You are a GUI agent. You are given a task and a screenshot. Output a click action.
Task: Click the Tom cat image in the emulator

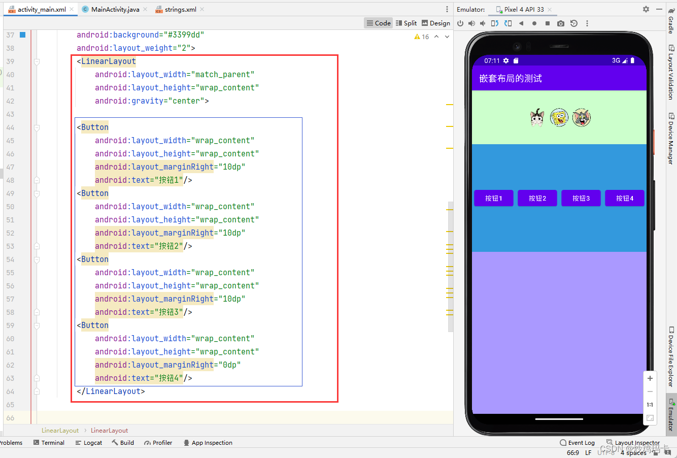tap(582, 118)
